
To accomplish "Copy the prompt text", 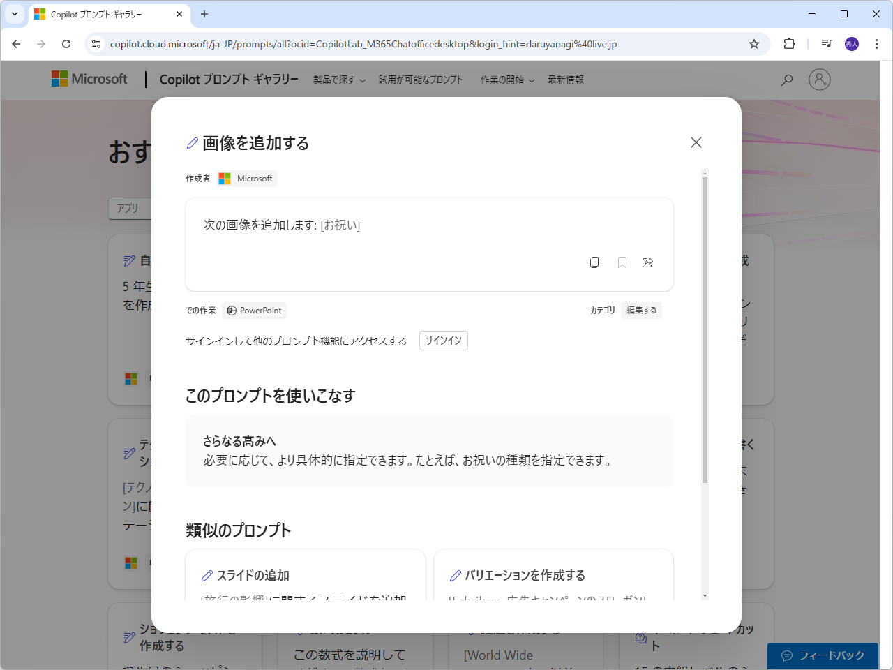I will [x=594, y=262].
